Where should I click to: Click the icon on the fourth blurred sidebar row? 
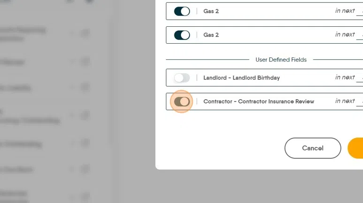(85, 115)
